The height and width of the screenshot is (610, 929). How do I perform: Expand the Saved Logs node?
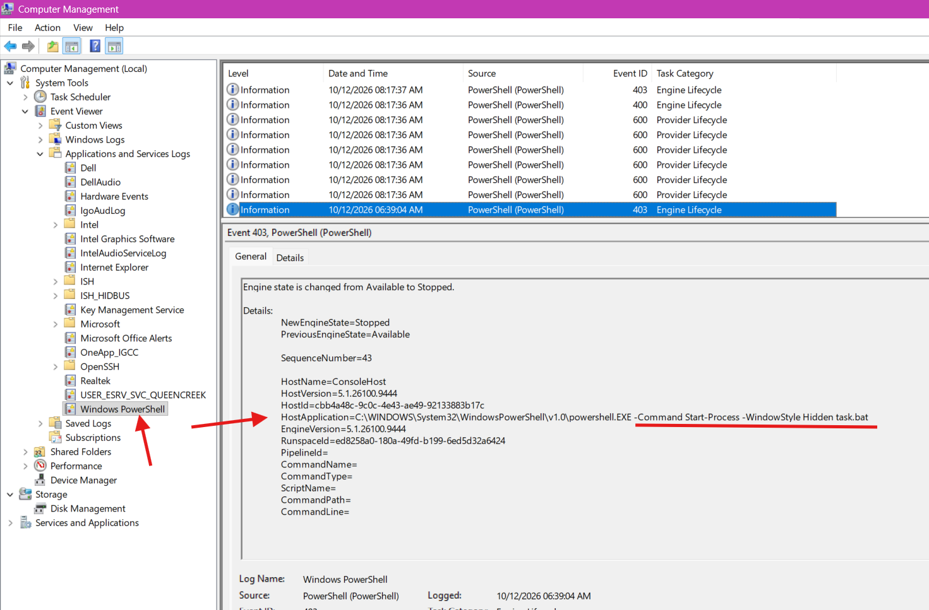tap(40, 423)
